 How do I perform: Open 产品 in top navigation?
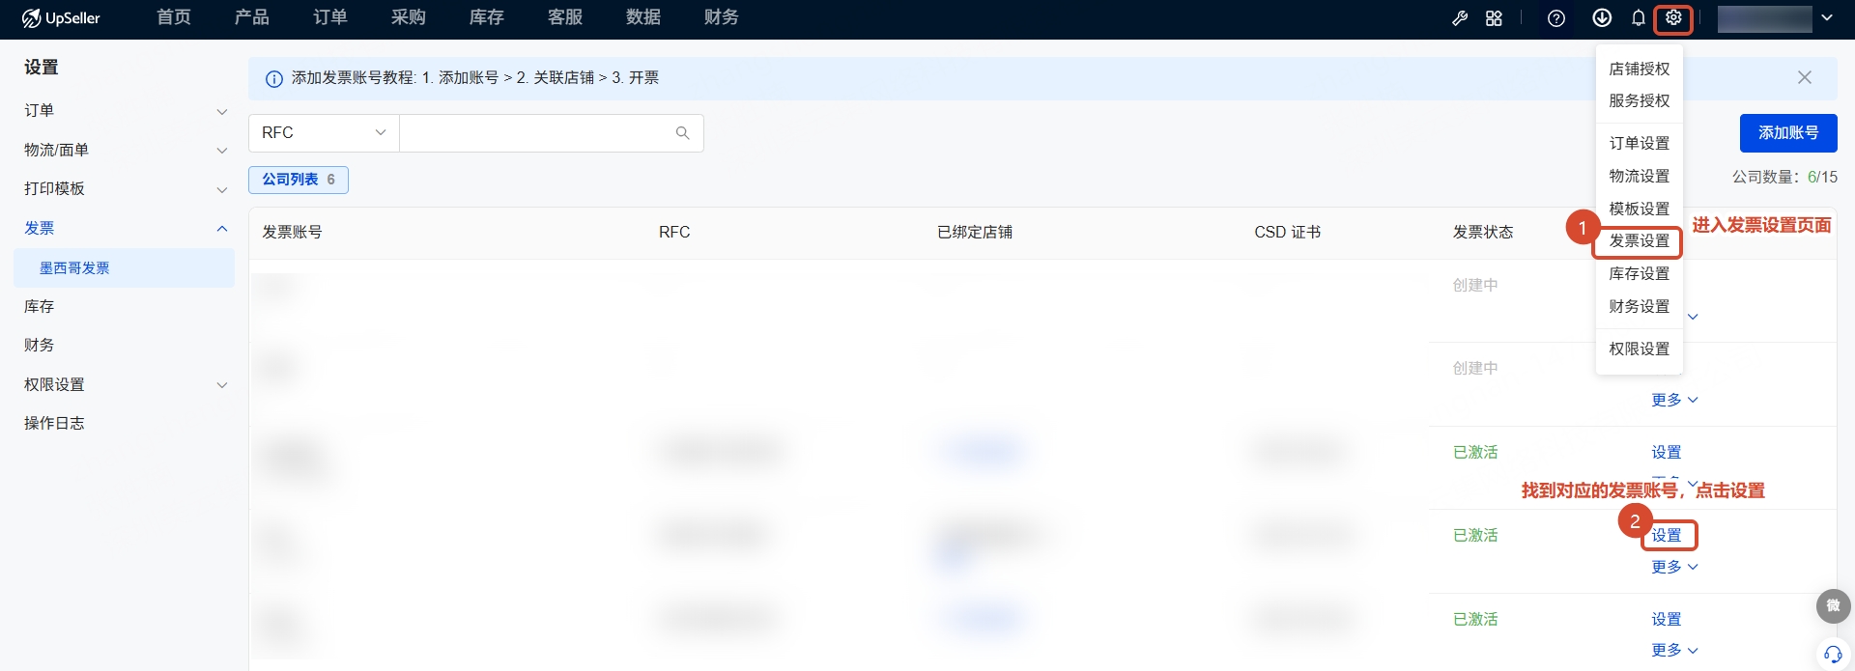(252, 17)
